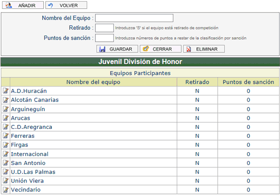The height and width of the screenshot is (195, 280).
Task: Click edit icon beside Ferreras
Action: pyautogui.click(x=6, y=136)
